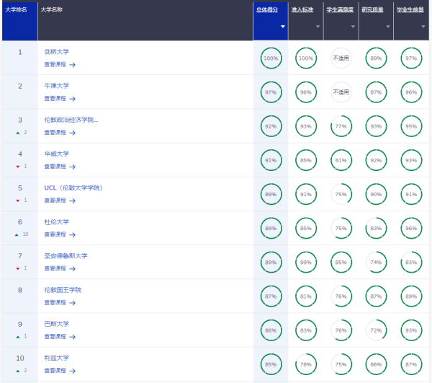Click 查看课程 arrow for 牛津大学
This screenshot has width=432, height=383.
tap(73, 99)
